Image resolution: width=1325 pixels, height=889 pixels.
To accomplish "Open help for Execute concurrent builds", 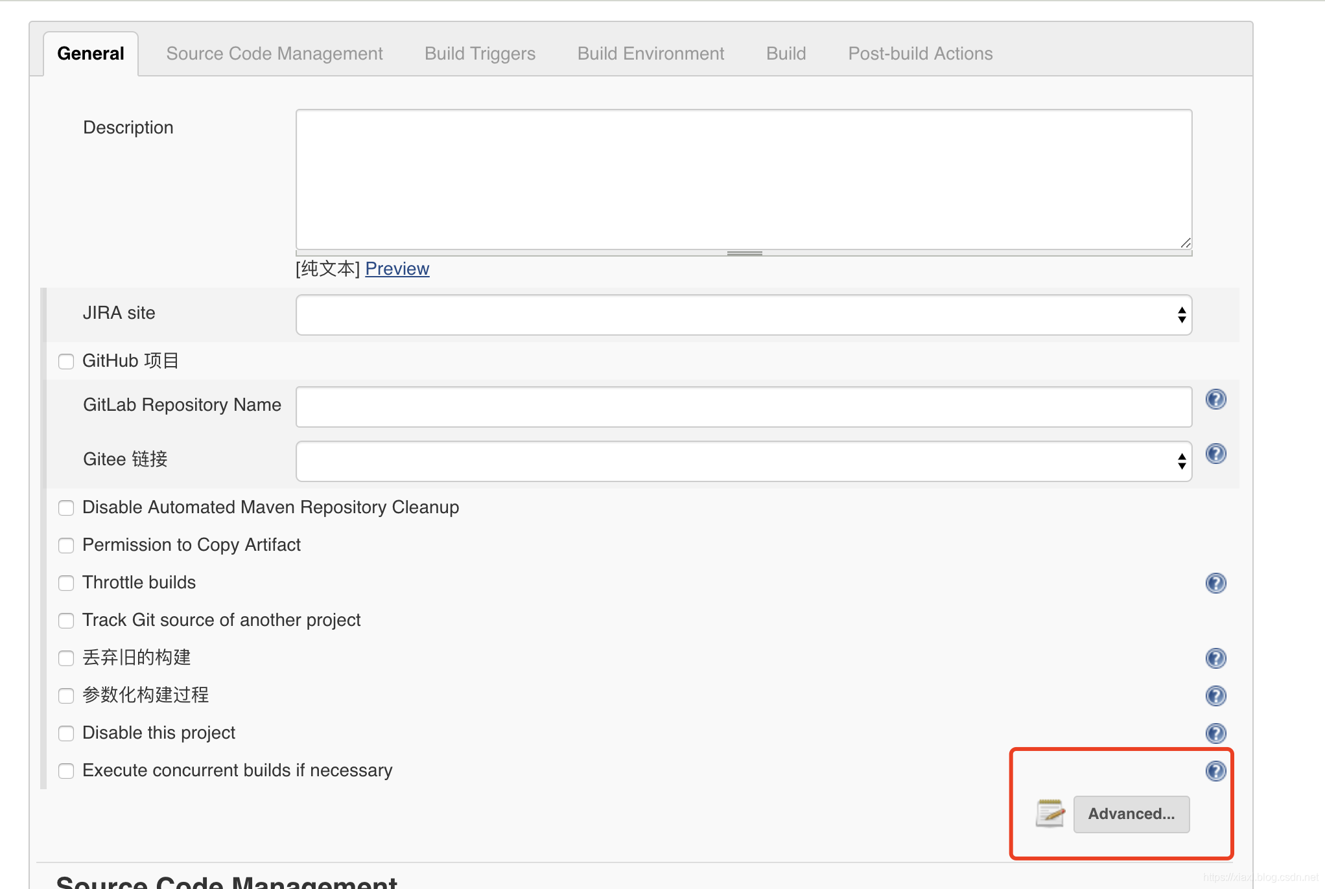I will click(1215, 771).
